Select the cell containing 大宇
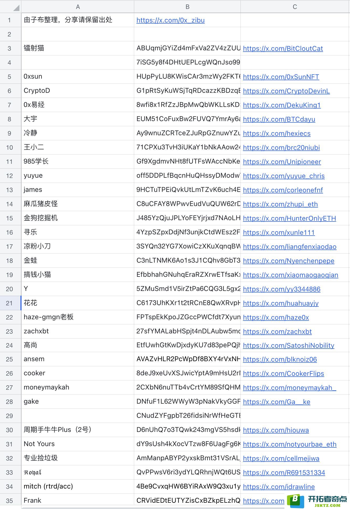 coord(78,119)
